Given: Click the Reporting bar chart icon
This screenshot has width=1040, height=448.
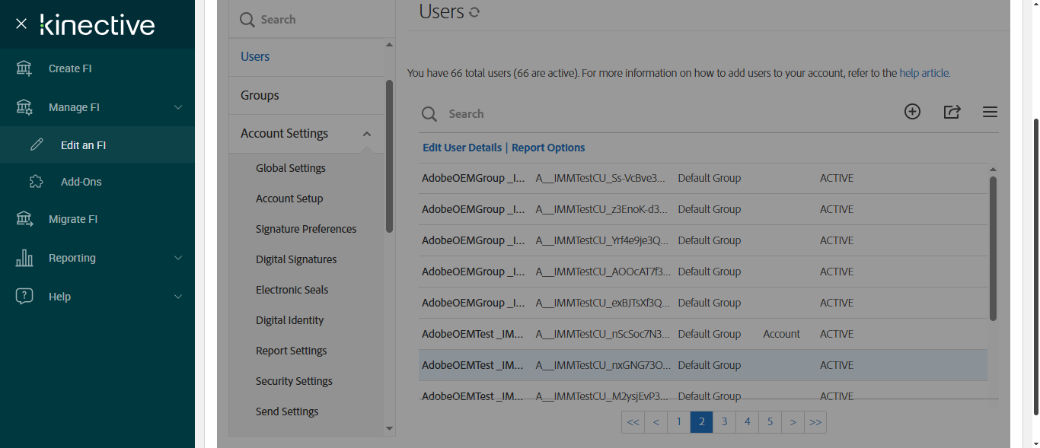Looking at the screenshot, I should (24, 258).
